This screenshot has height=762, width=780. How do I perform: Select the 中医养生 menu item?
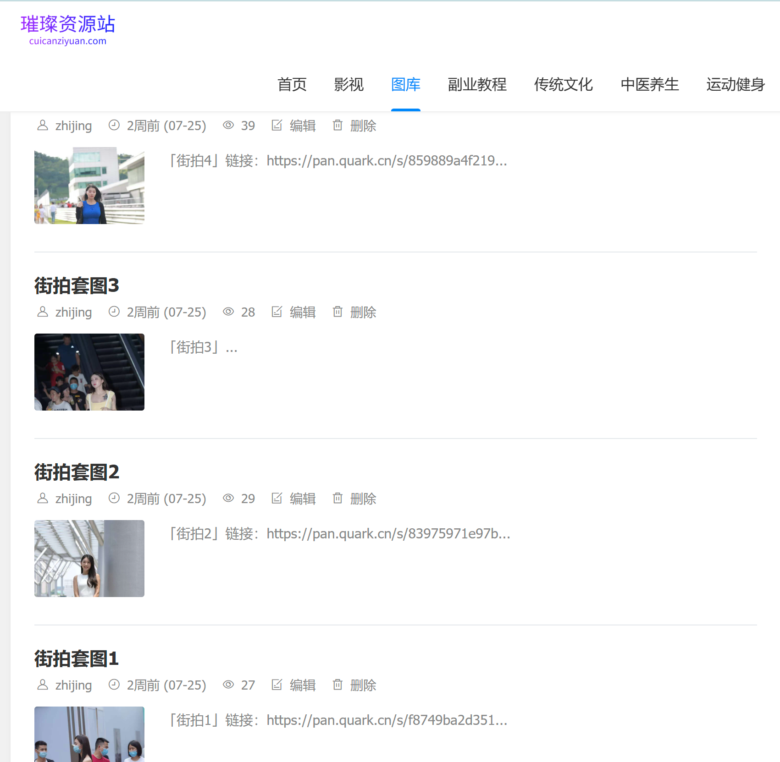(649, 85)
